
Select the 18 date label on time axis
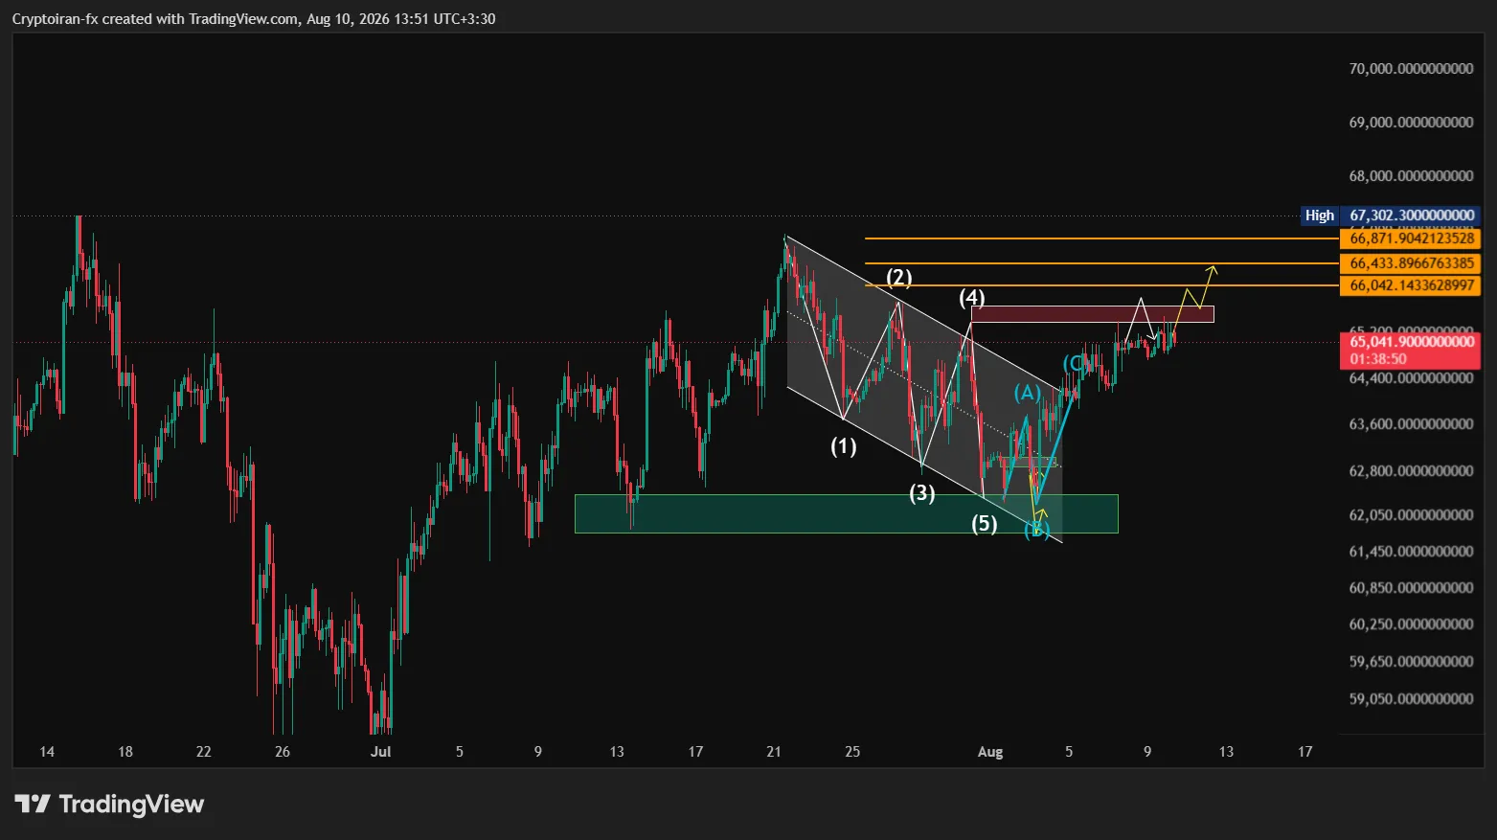pos(125,752)
